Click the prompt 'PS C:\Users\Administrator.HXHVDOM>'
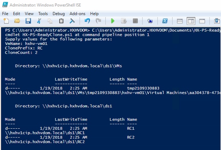Screen dimensions: 221x150 pyautogui.click(x=47, y=30)
